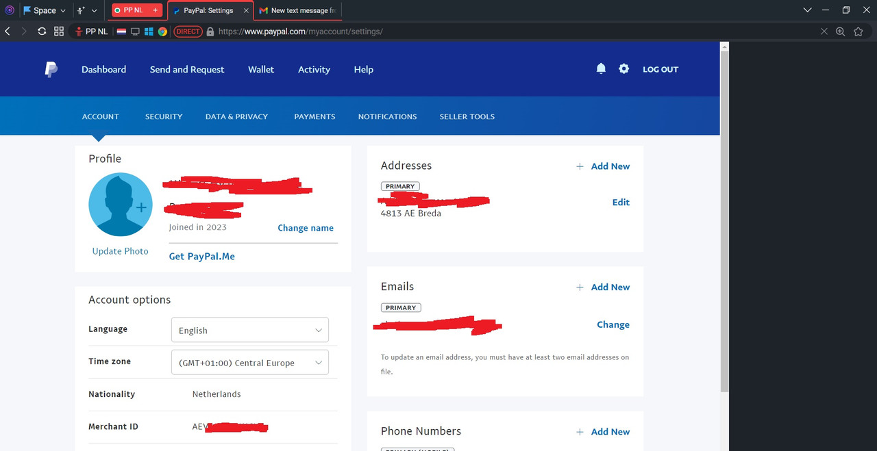Add New phone number in Phone Numbers section
Screen dimensions: 877x451
(603, 432)
